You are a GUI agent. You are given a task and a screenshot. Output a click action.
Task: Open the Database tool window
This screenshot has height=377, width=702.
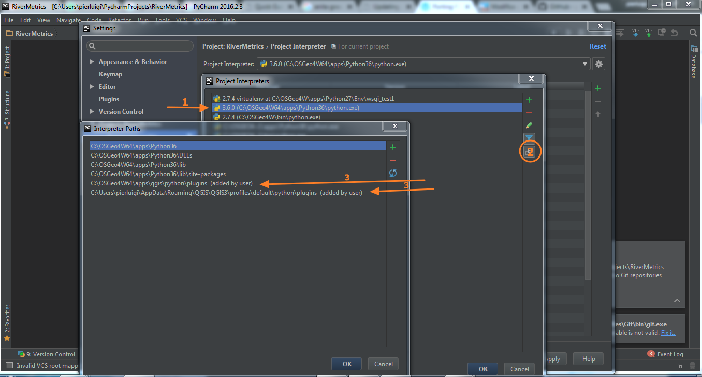pyautogui.click(x=693, y=62)
